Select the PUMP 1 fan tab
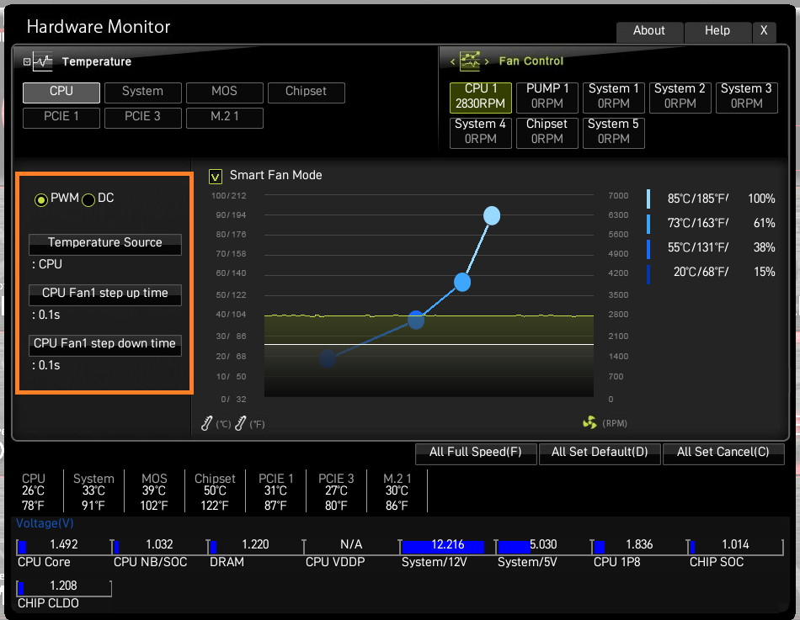Image resolution: width=800 pixels, height=620 pixels. click(x=547, y=98)
